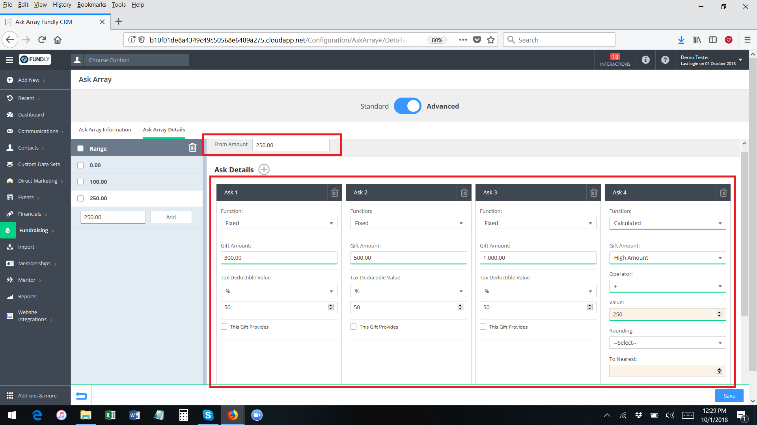Image resolution: width=757 pixels, height=425 pixels.
Task: Click Ask 4 Value stepper arrows
Action: coord(720,314)
